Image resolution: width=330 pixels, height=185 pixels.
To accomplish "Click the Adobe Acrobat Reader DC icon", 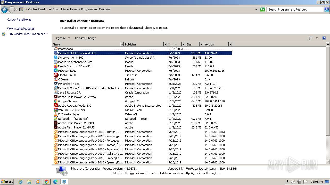I will coord(55,106).
